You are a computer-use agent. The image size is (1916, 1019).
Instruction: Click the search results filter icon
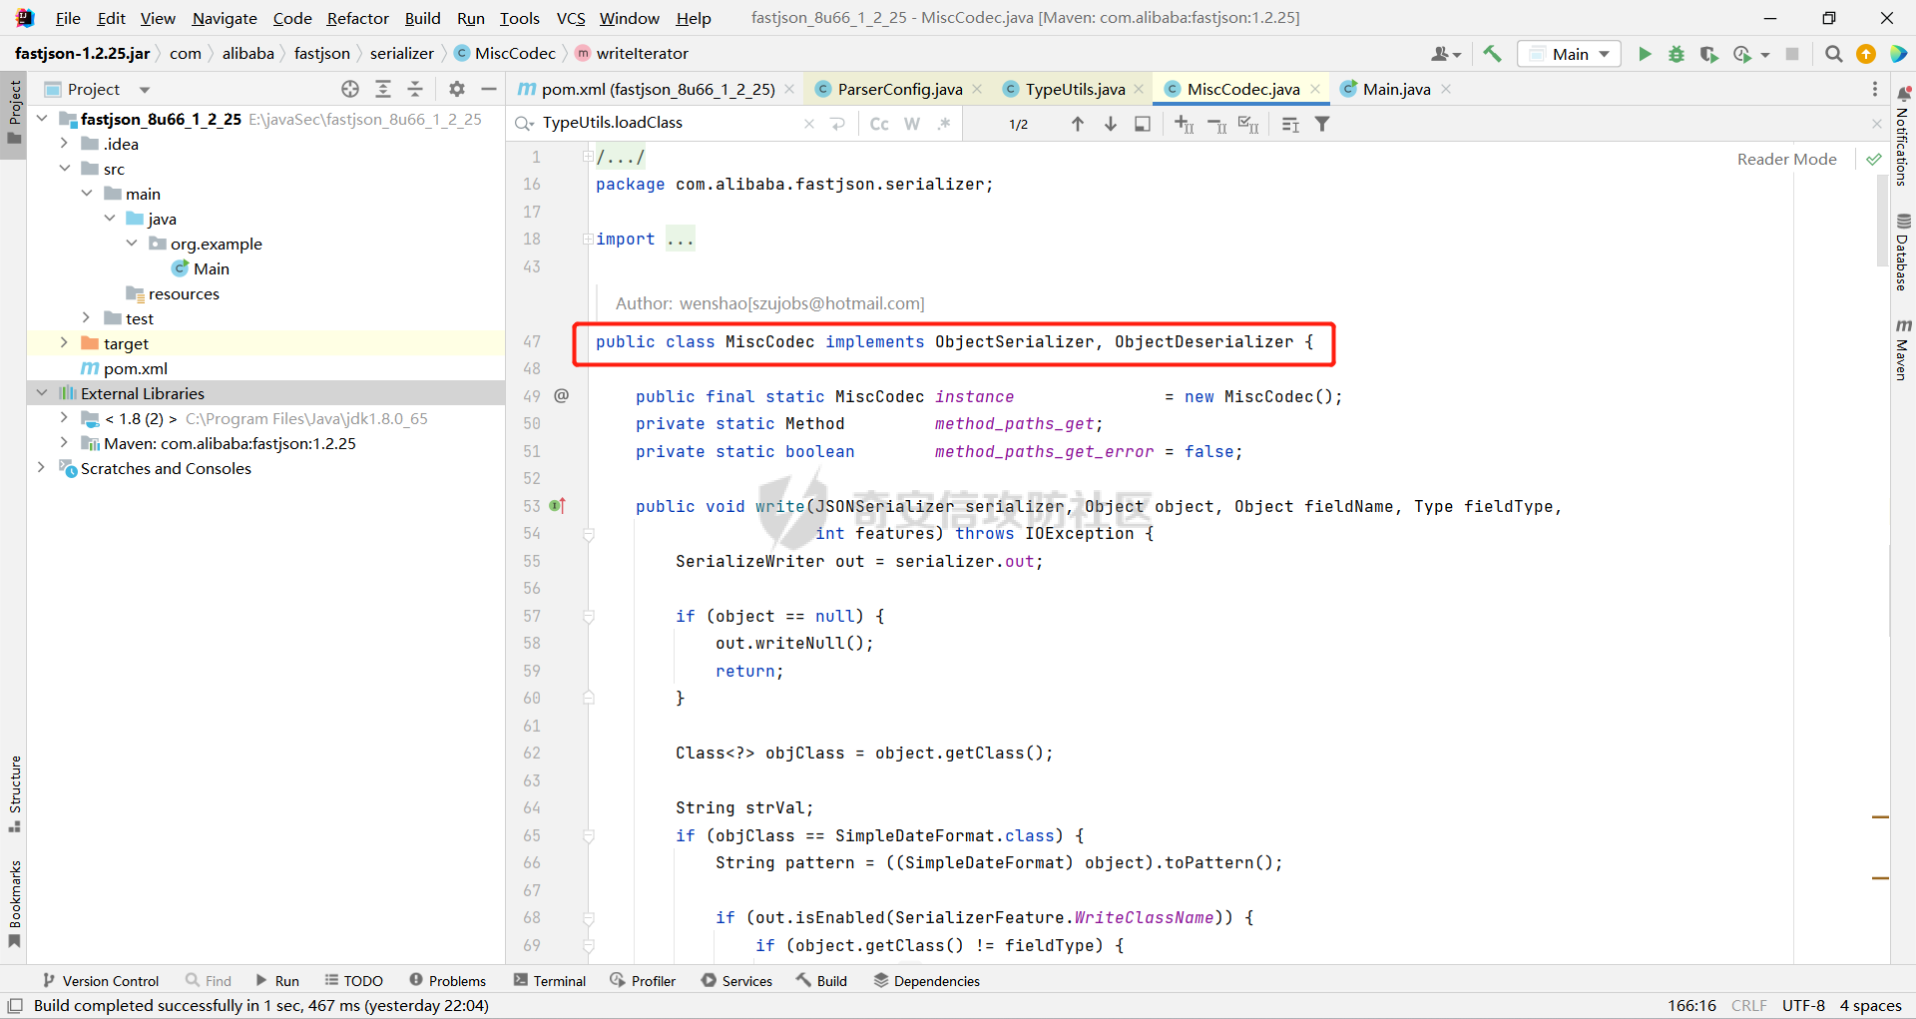pos(1322,124)
